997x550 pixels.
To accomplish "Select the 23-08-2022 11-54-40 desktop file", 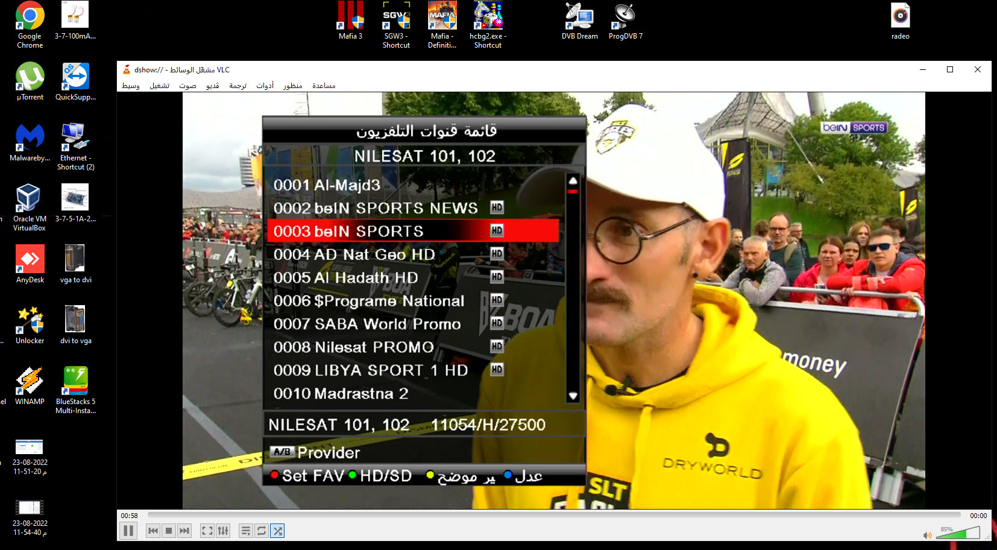I will tap(30, 517).
